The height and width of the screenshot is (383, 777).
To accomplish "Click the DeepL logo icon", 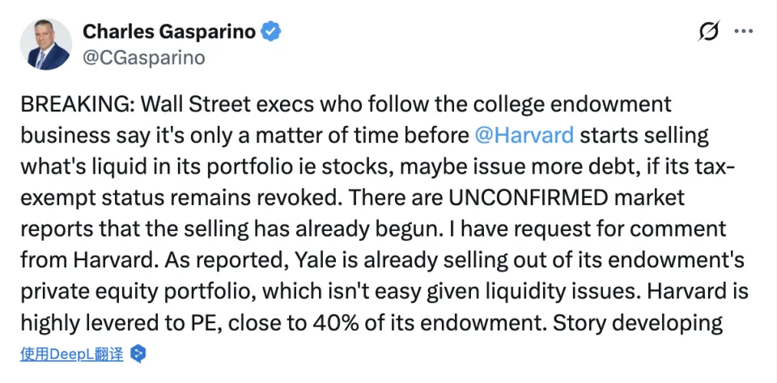I will 138,353.
